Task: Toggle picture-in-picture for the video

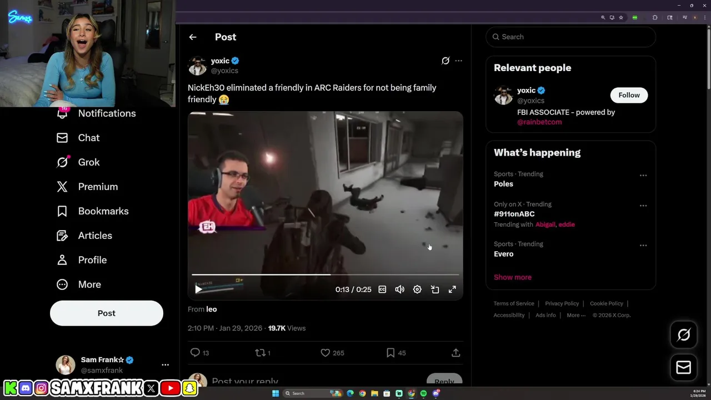Action: (435, 289)
